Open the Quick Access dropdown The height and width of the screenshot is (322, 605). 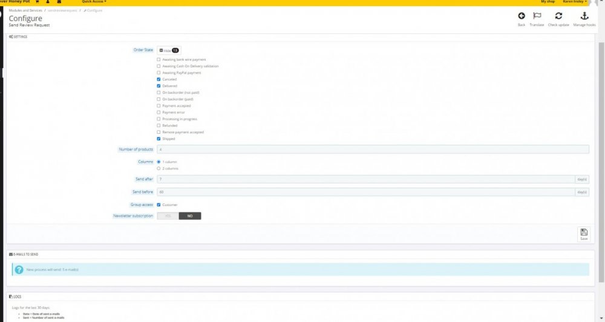94,2
